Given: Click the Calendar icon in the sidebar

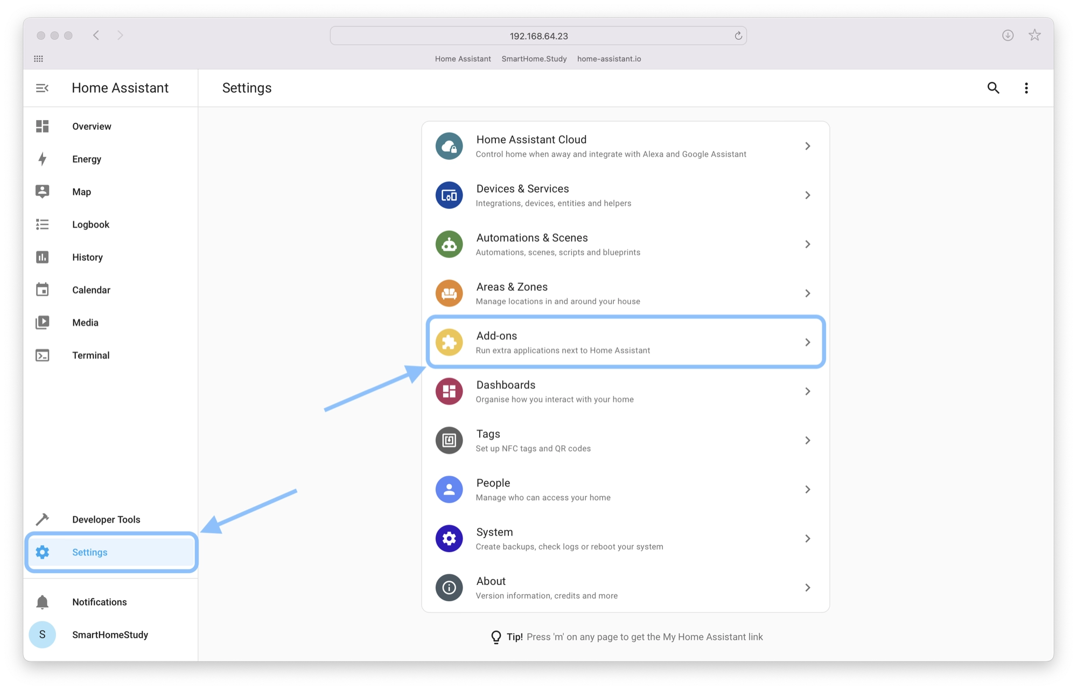Looking at the screenshot, I should 42,290.
